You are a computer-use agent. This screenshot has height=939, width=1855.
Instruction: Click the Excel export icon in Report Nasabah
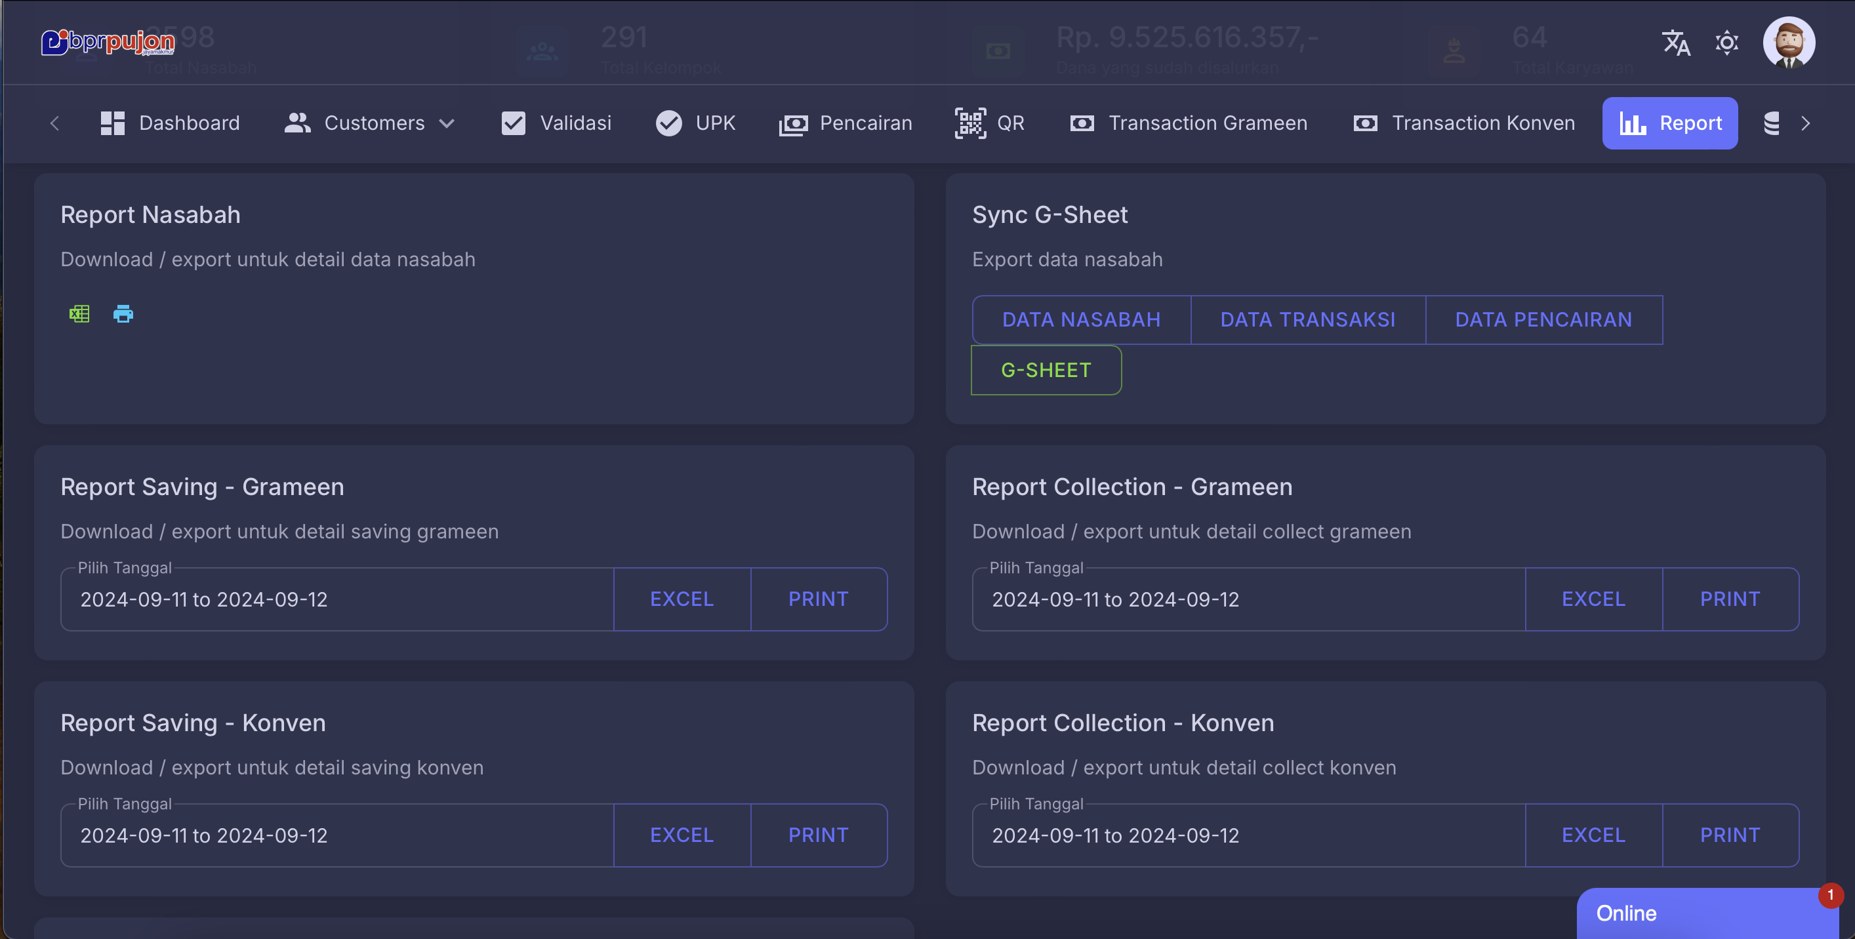pyautogui.click(x=79, y=314)
